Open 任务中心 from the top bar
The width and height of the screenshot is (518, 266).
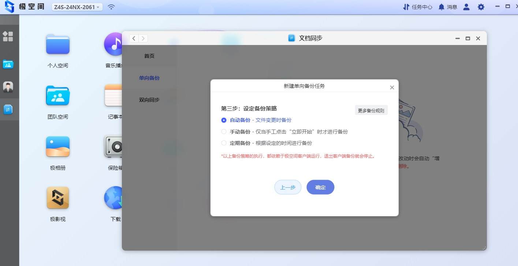pyautogui.click(x=417, y=7)
